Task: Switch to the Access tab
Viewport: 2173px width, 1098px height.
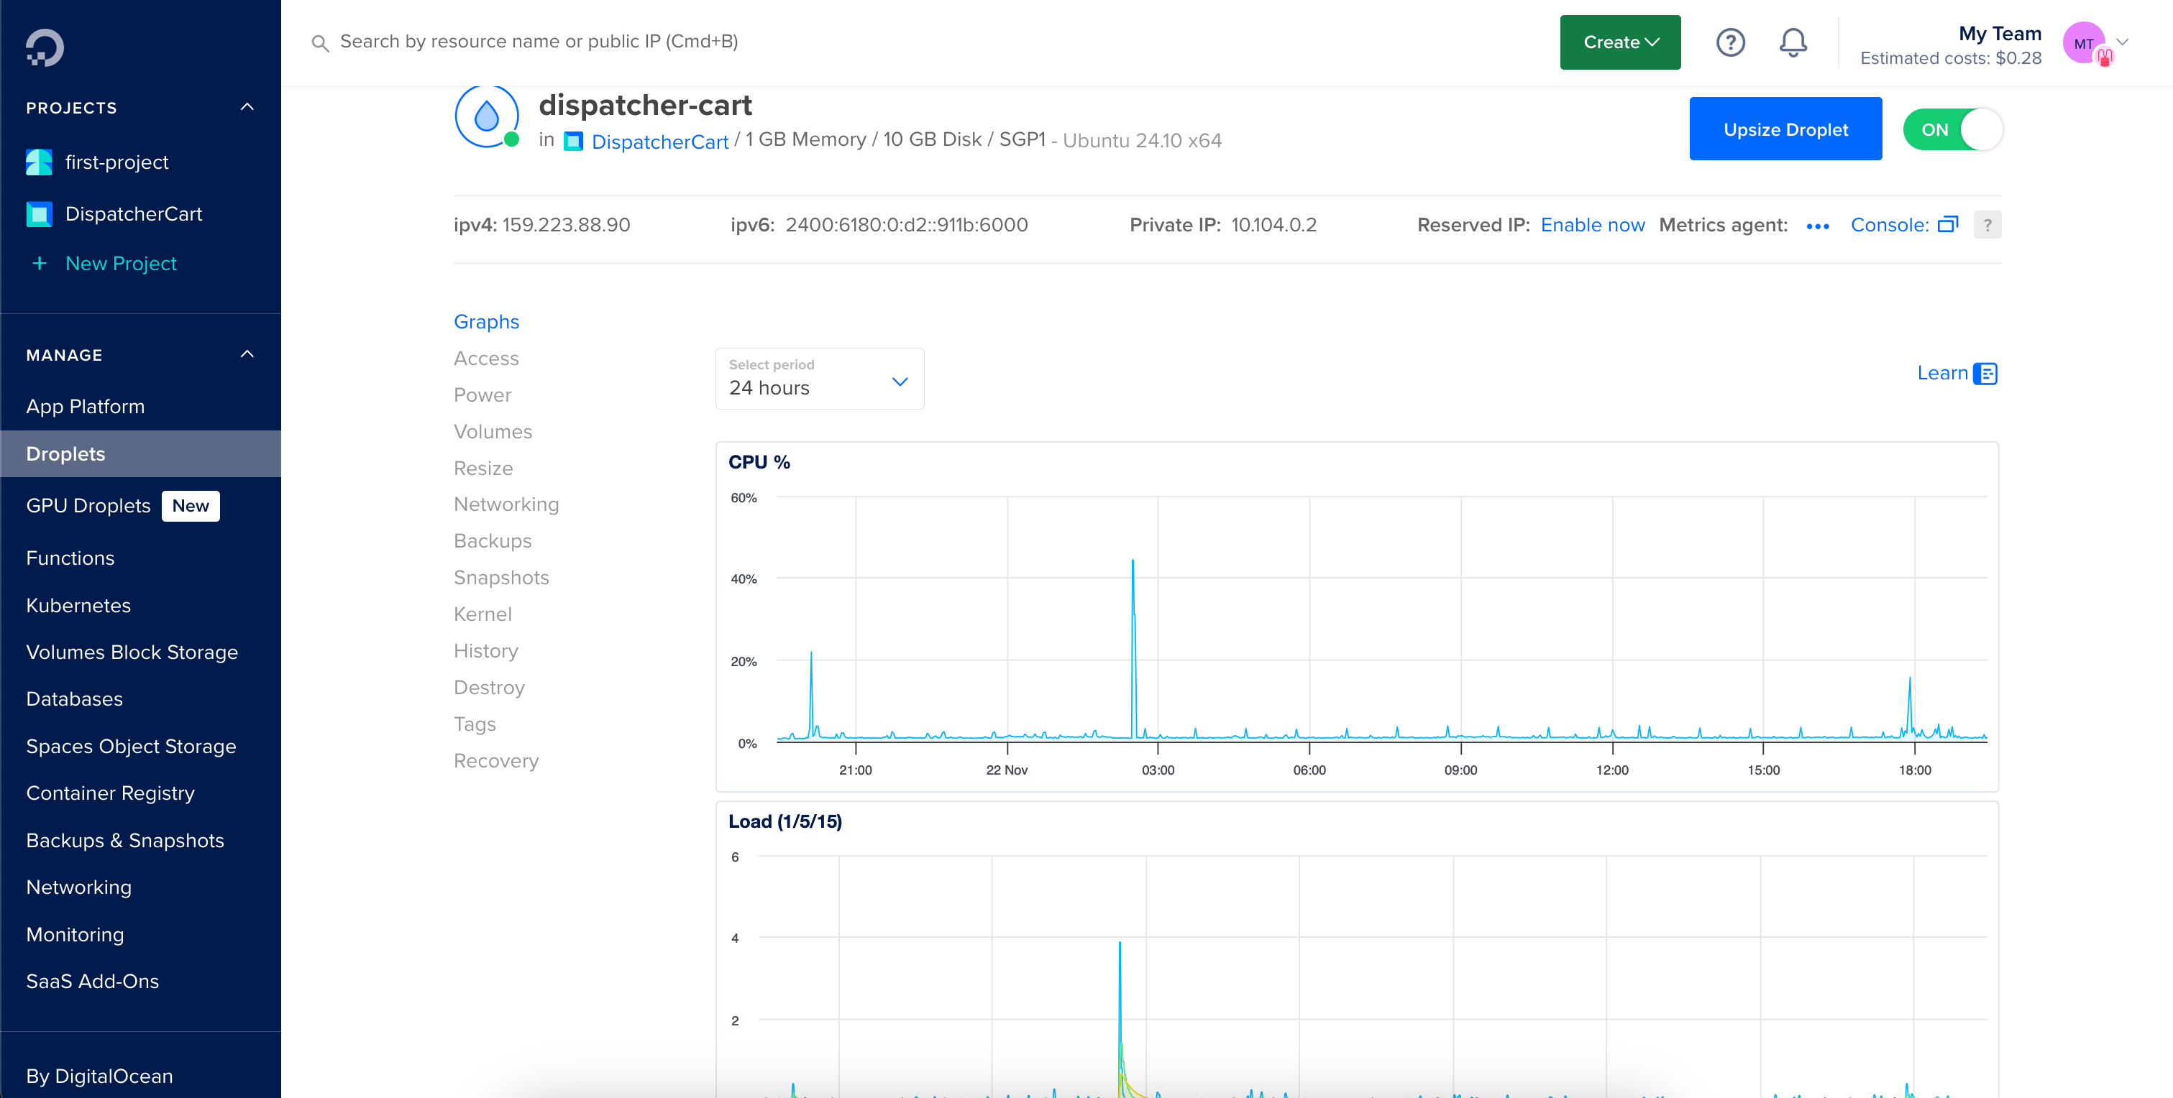Action: [x=486, y=359]
